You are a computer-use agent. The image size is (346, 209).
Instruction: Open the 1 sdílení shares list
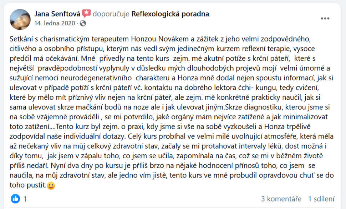(321, 199)
